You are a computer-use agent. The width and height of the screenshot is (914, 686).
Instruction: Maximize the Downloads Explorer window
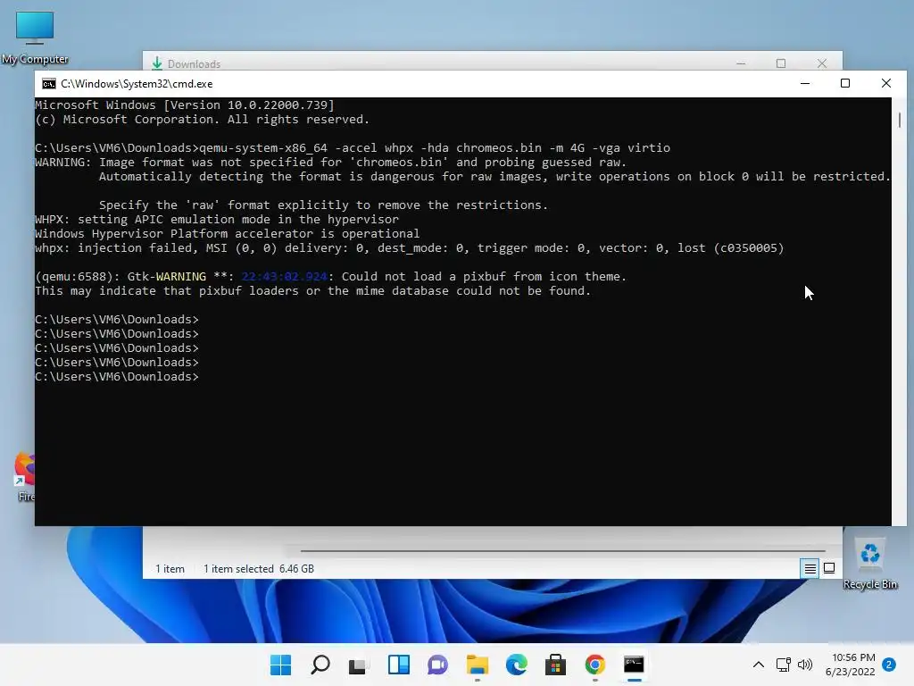781,63
